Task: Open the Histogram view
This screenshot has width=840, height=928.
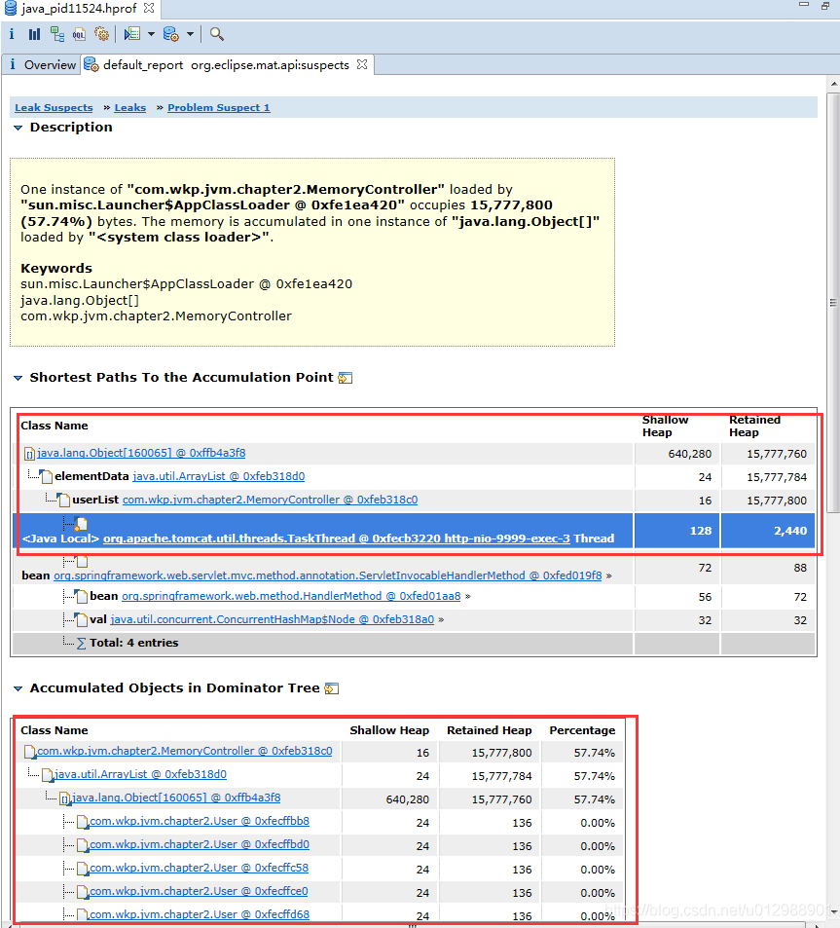Action: coord(34,34)
